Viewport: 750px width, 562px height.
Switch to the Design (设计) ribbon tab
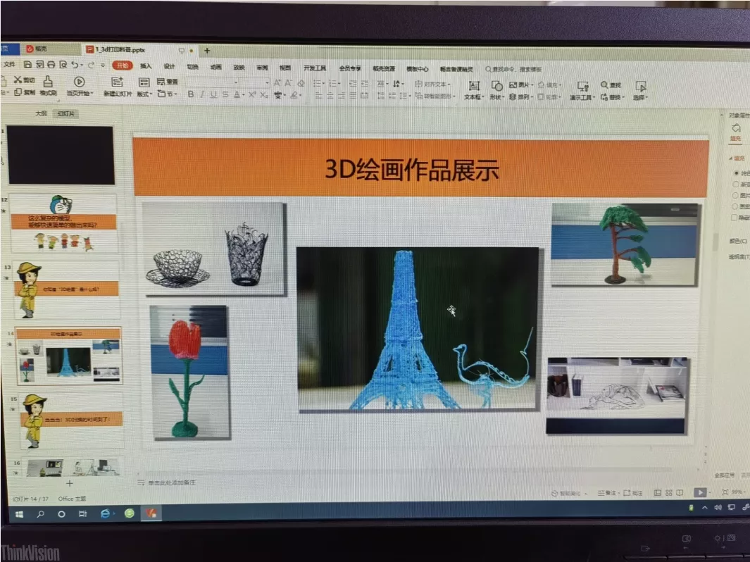click(x=169, y=66)
